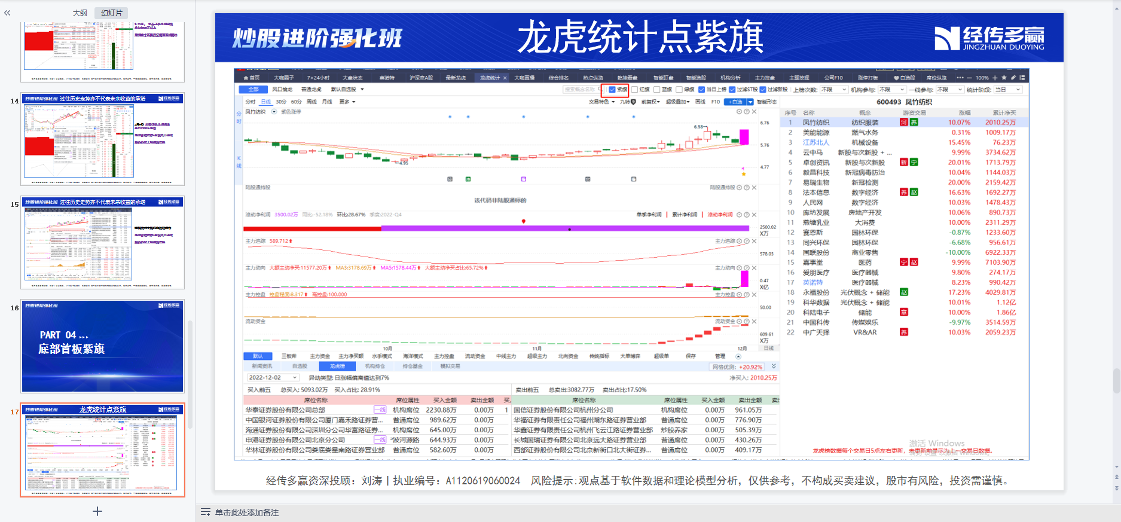The height and width of the screenshot is (522, 1121).
Task: Open the 最新龙虎 tab
Action: pos(456,78)
